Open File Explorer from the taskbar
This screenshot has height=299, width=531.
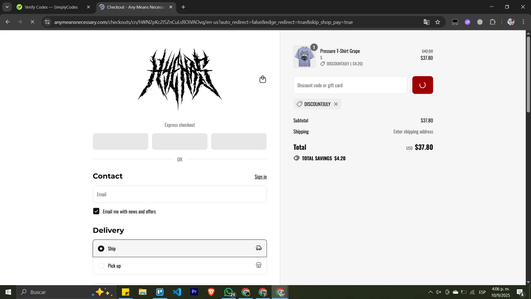pos(143,292)
